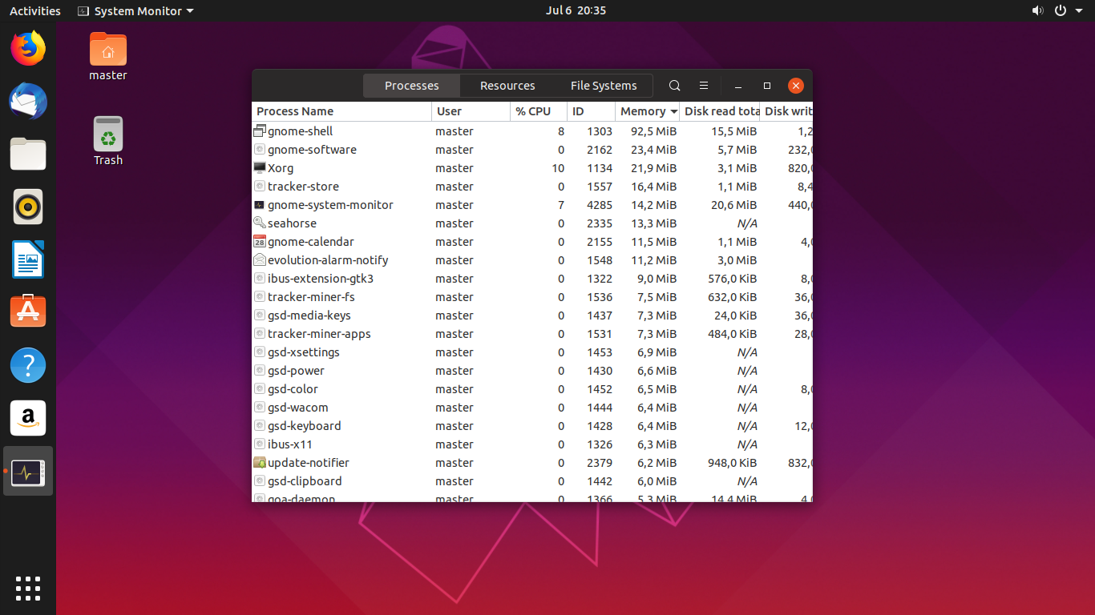The height and width of the screenshot is (615, 1095).
Task: Launch Firefox from the dock
Action: 28,48
